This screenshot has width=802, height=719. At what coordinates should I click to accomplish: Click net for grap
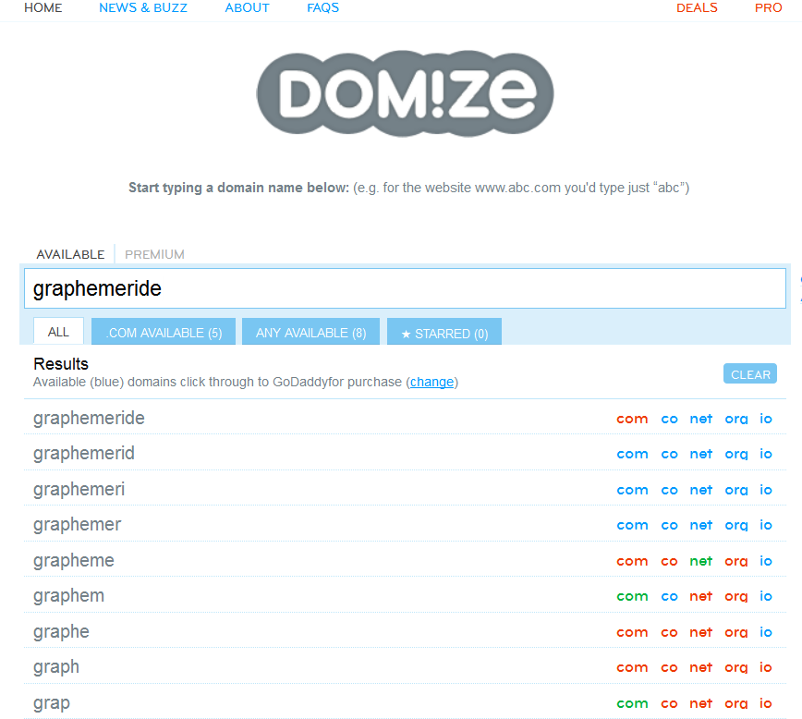700,703
